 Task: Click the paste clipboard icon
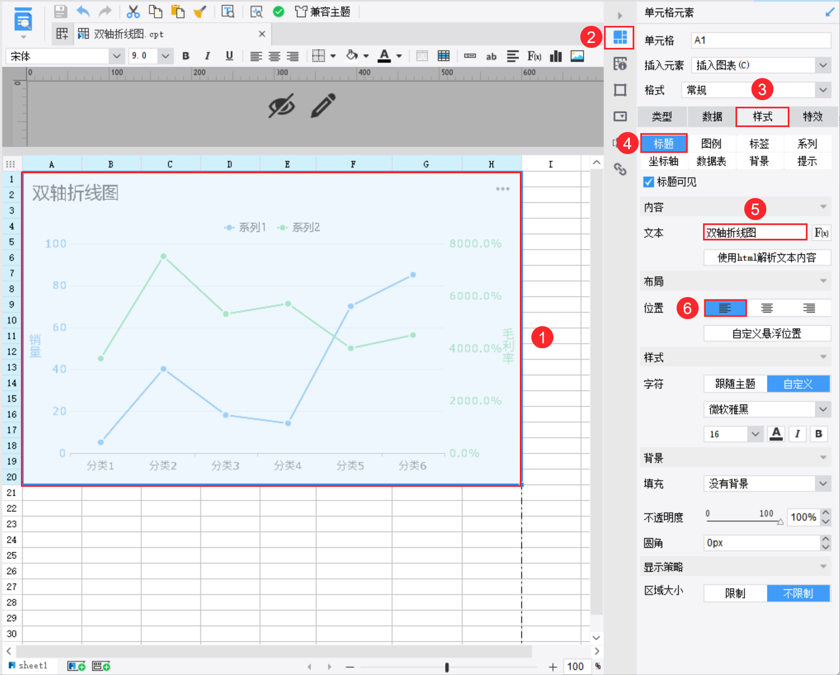[178, 12]
